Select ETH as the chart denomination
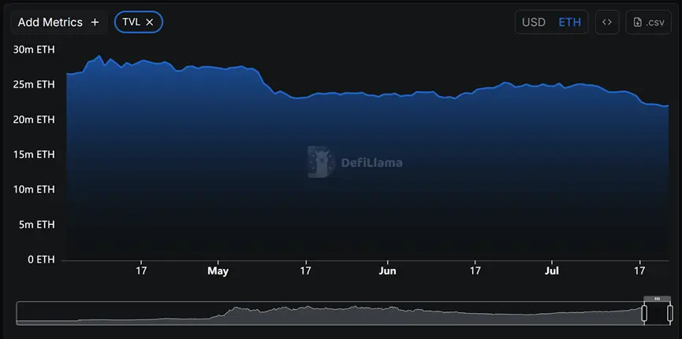Image resolution: width=682 pixels, height=339 pixels. 569,22
